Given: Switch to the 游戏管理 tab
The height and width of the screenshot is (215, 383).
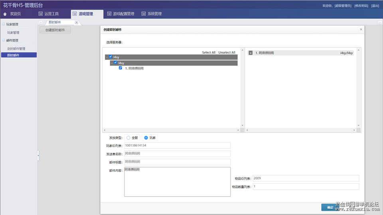Looking at the screenshot, I should (x=87, y=14).
